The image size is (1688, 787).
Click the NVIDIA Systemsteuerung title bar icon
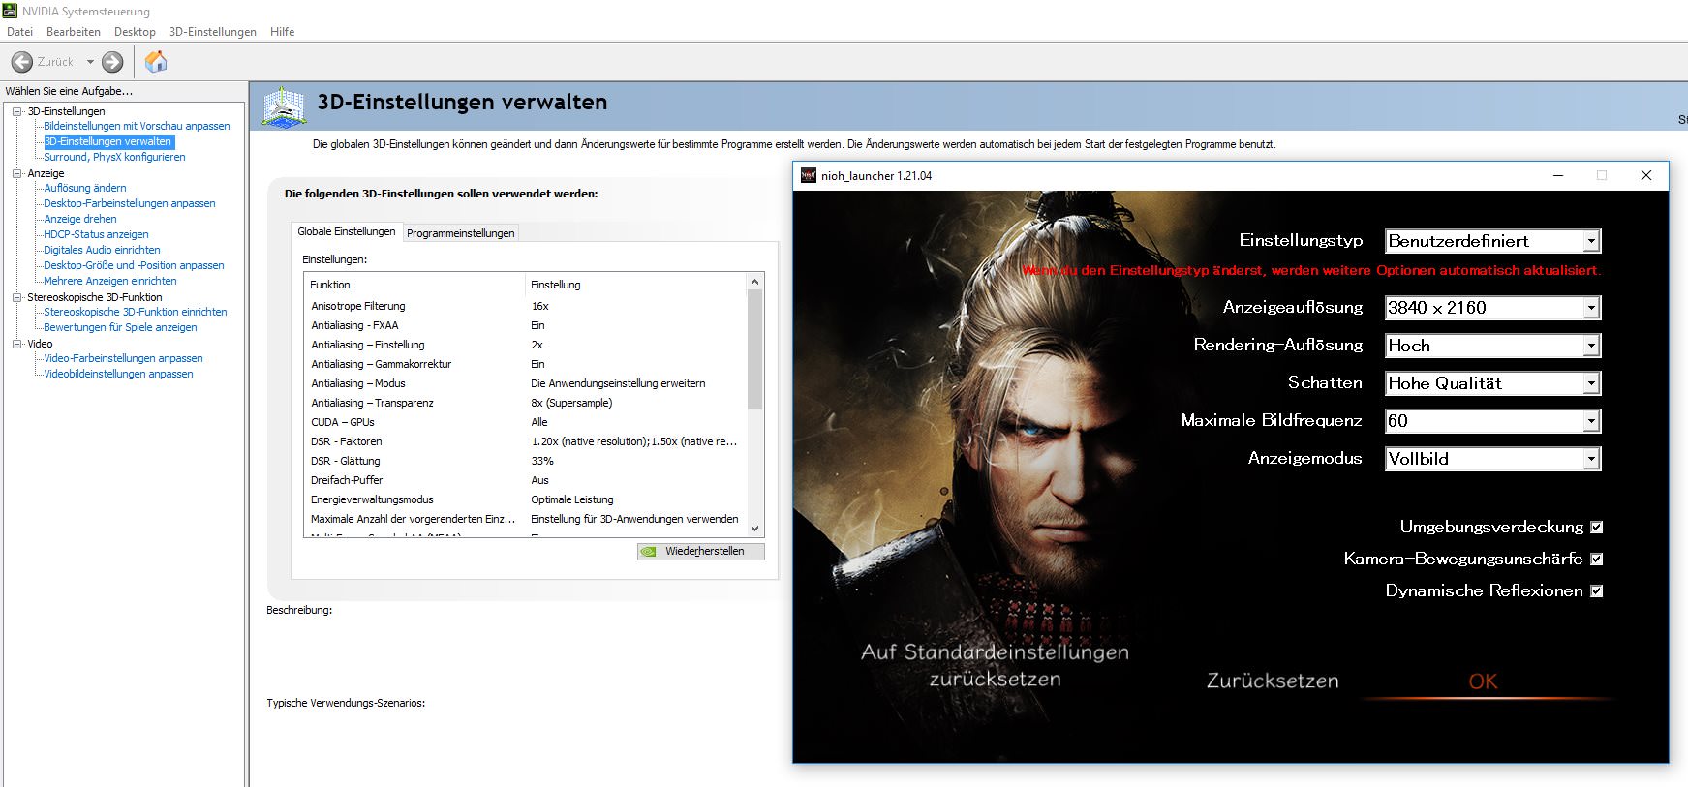point(10,11)
